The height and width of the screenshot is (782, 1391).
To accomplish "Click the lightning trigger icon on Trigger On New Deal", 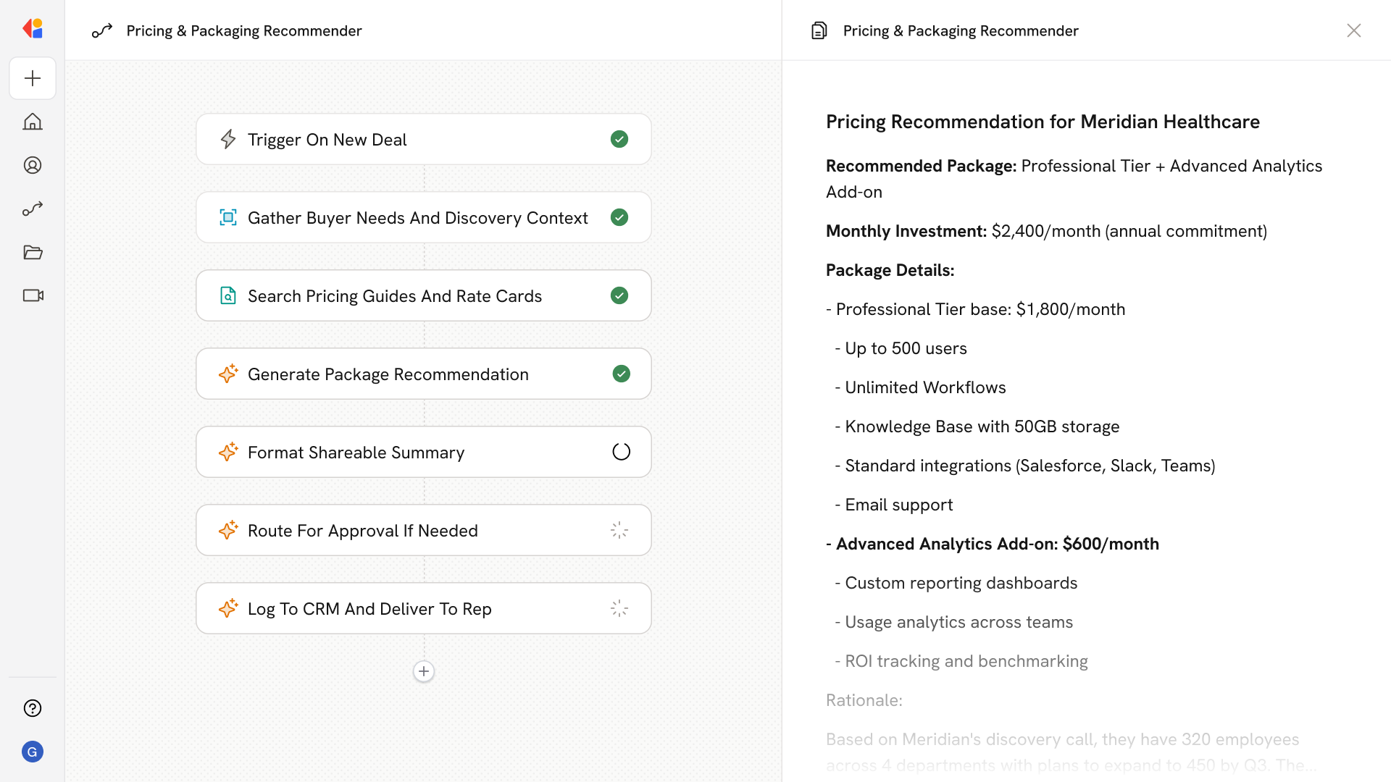I will pos(228,139).
